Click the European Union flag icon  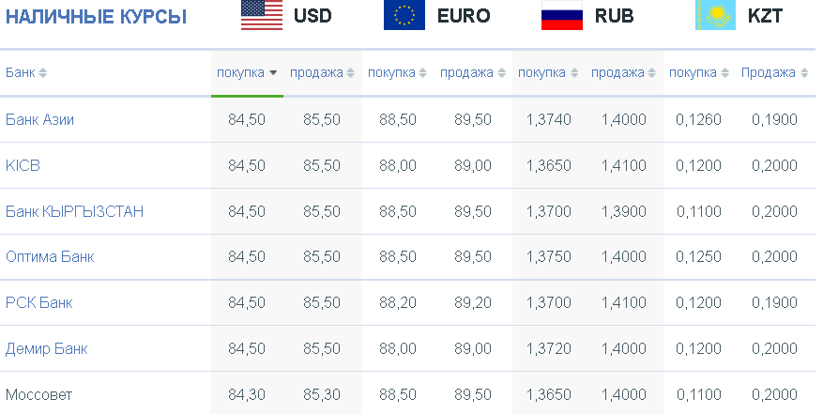coord(404,15)
